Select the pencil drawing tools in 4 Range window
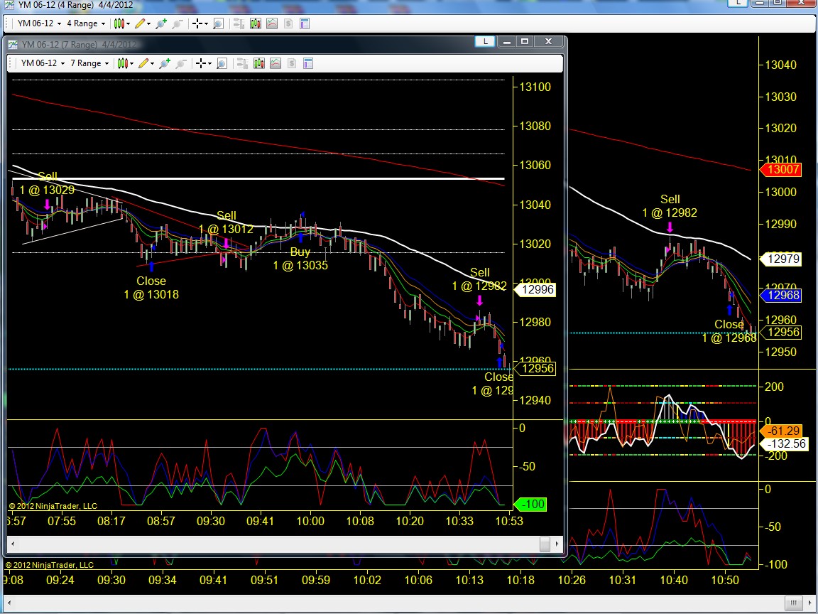This screenshot has height=614, width=818. pos(139,23)
